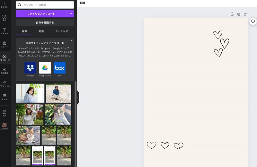This screenshot has width=257, height=167.
Task: Click the lock page icon
Action: 232,14
